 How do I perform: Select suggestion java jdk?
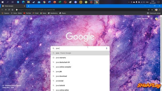click(x=80, y=72)
